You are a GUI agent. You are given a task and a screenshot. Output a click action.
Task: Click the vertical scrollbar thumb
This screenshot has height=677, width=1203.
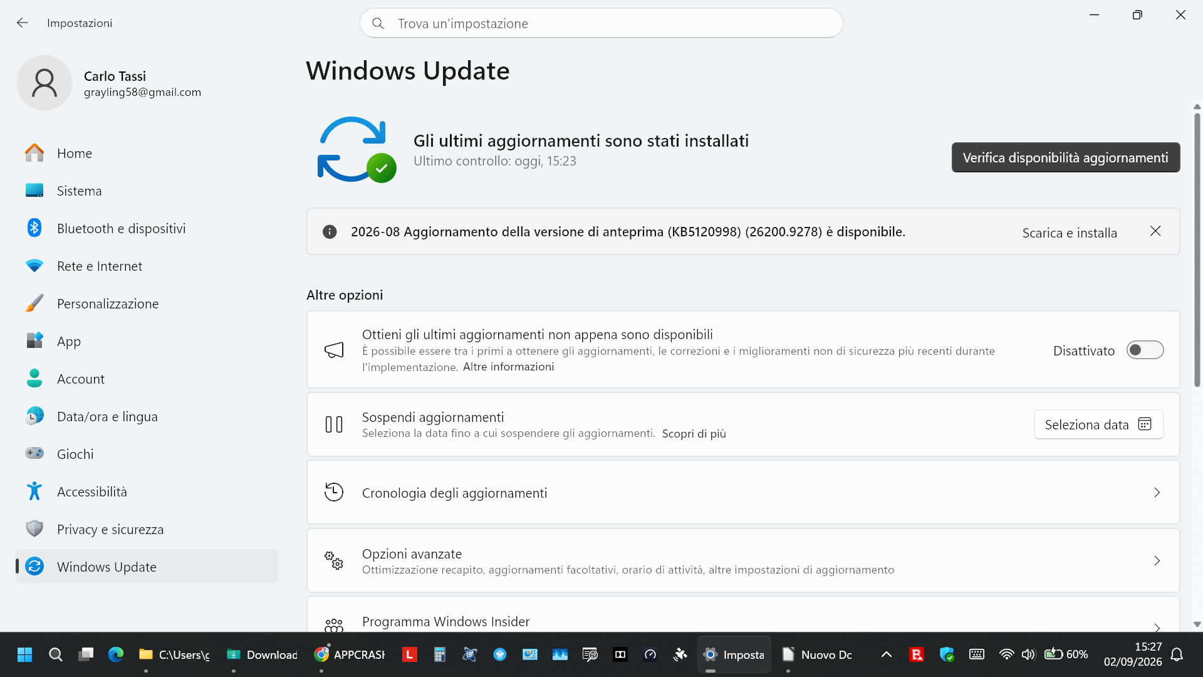coord(1197,249)
